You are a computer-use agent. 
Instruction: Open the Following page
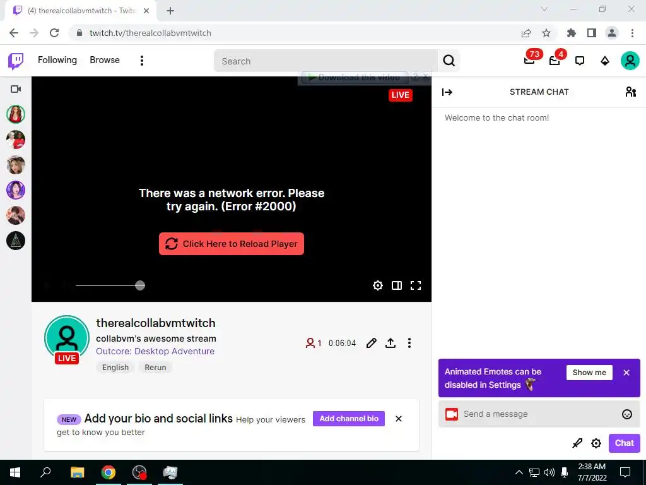(x=57, y=60)
